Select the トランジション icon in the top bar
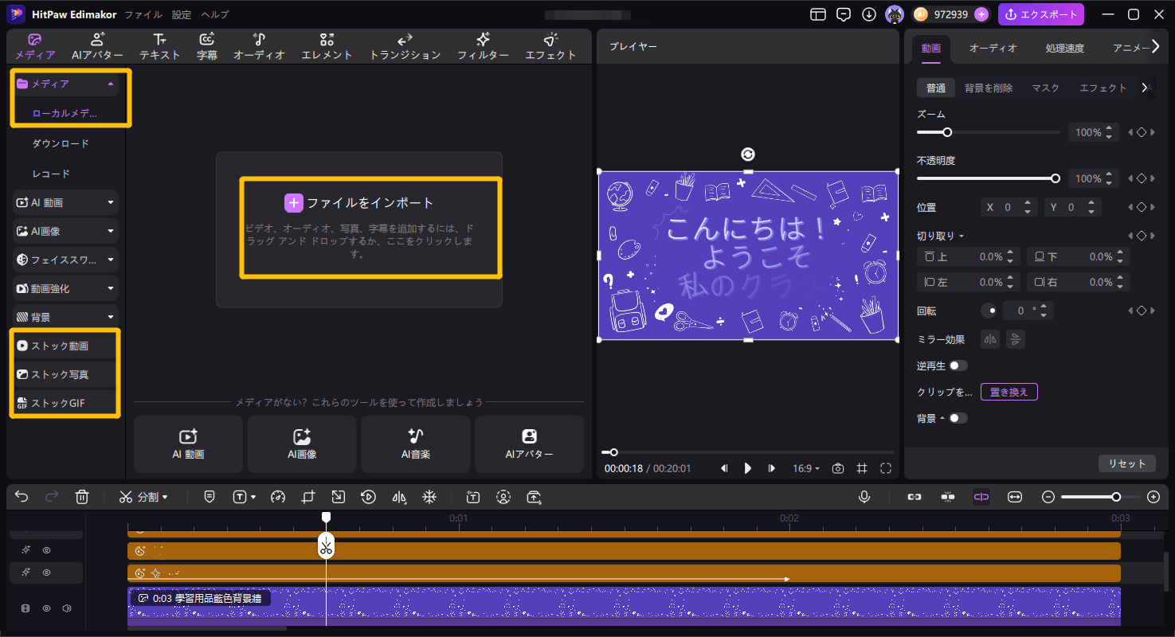Screen dimensions: 1175x637 coord(404,45)
